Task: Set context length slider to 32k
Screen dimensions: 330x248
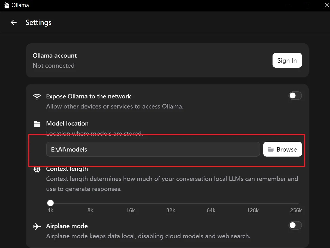Action: [171, 203]
